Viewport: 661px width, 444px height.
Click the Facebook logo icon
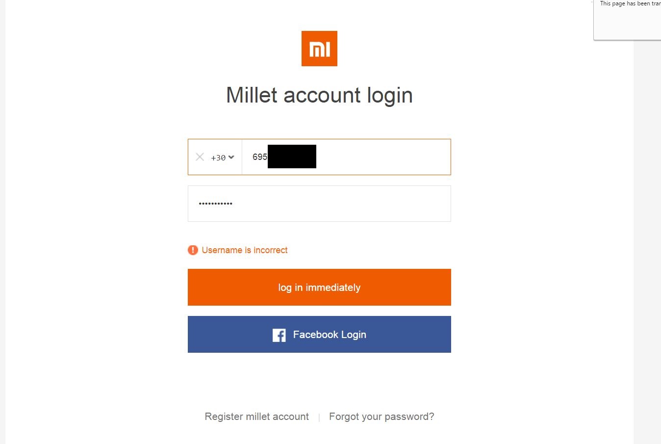tap(279, 335)
